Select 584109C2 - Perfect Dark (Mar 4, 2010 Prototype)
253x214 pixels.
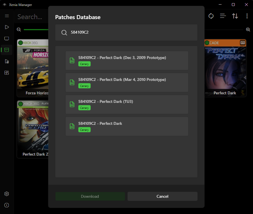click(x=127, y=82)
